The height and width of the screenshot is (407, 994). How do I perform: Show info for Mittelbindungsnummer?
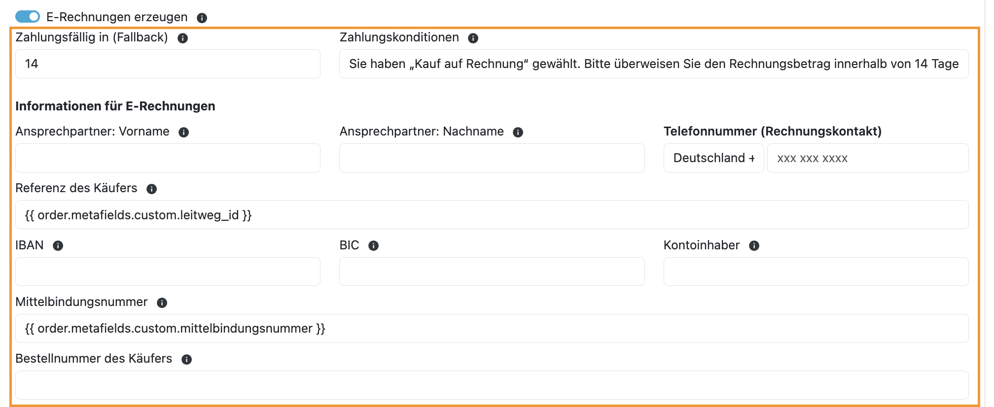coord(162,303)
